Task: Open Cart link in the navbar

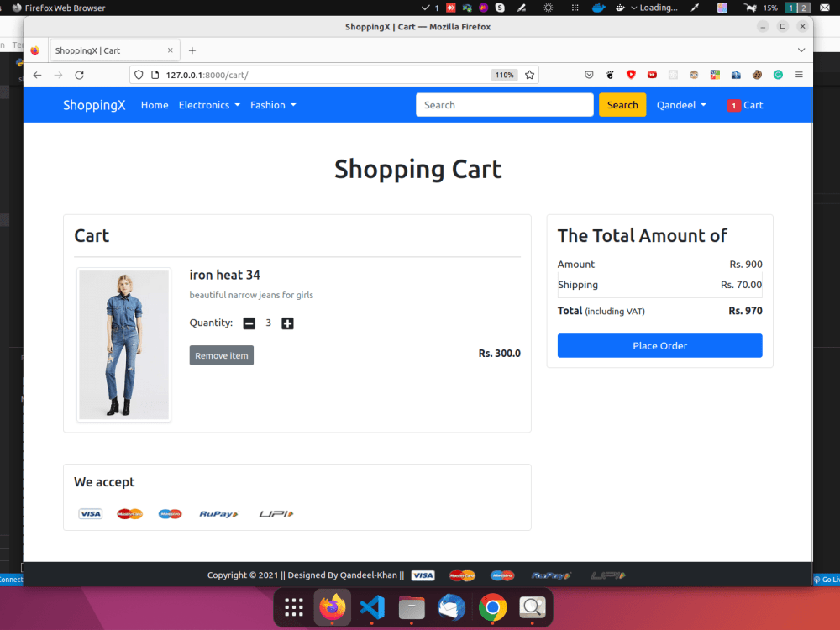Action: pyautogui.click(x=744, y=105)
